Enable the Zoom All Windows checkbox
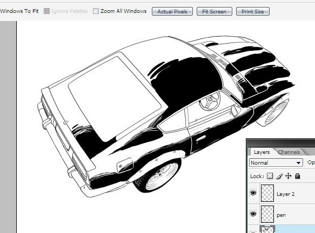This screenshot has height=233, width=315. point(96,11)
